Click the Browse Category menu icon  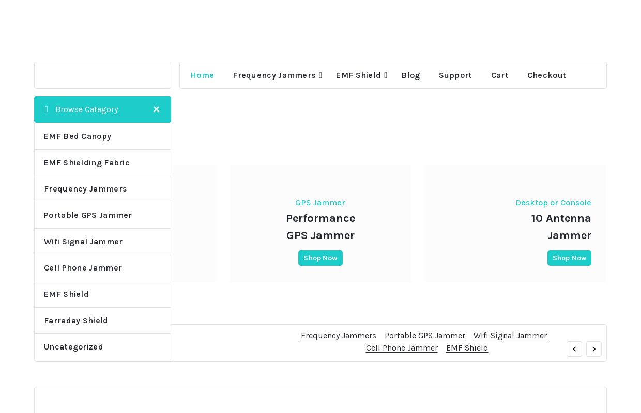tap(47, 109)
